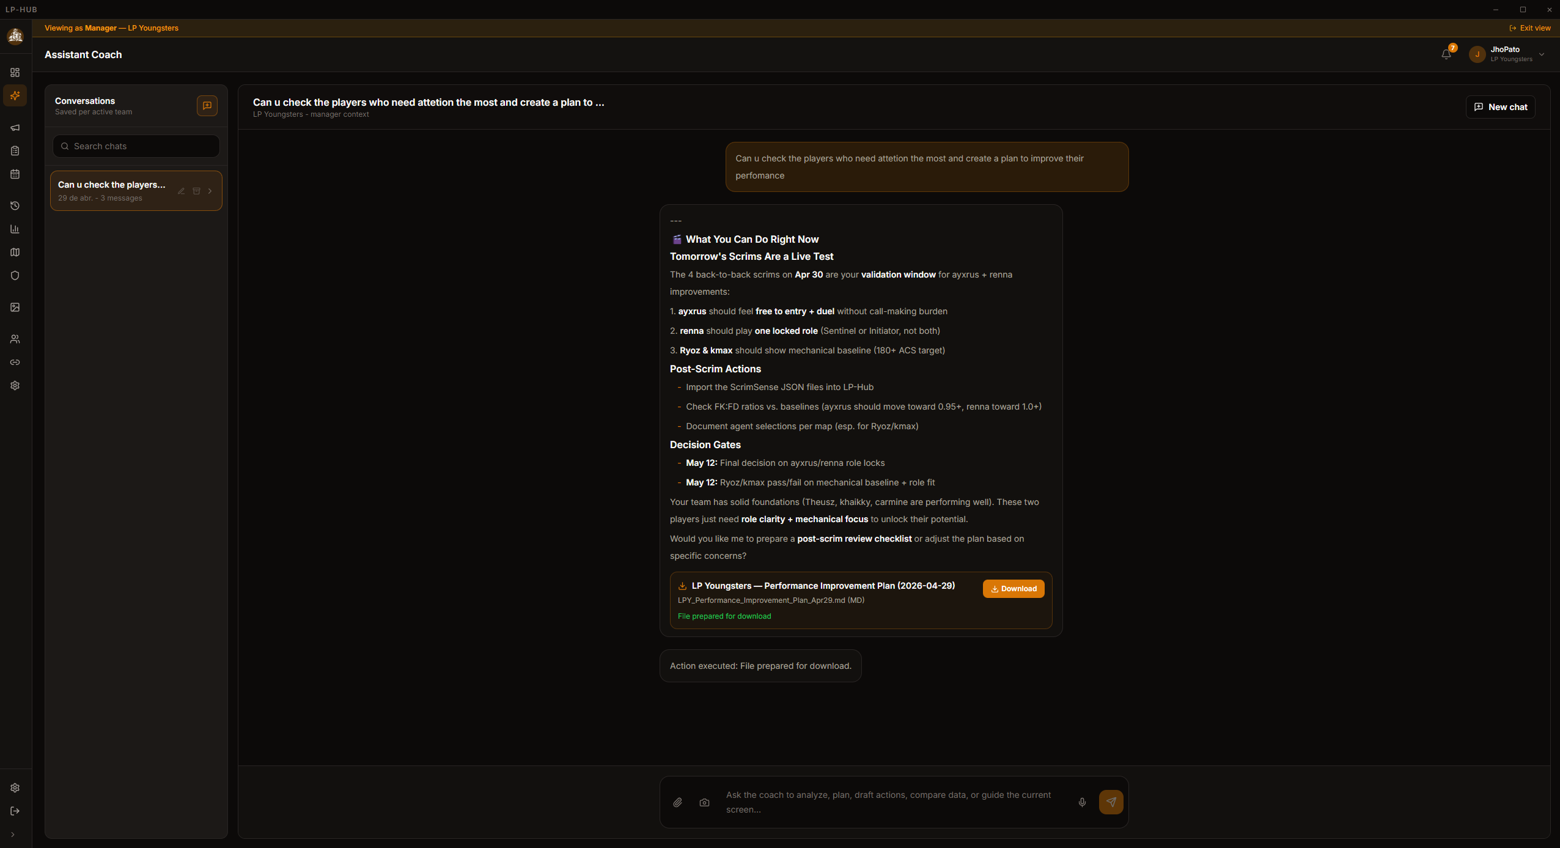The width and height of the screenshot is (1560, 848).
Task: Click the 'Post-Scrim Actions' heading
Action: point(715,369)
